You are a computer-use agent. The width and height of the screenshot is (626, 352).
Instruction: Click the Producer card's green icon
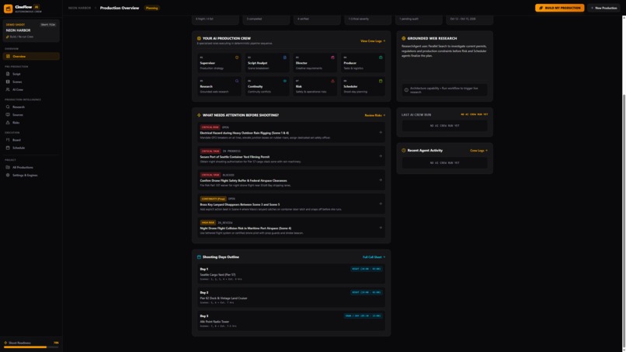(381, 58)
